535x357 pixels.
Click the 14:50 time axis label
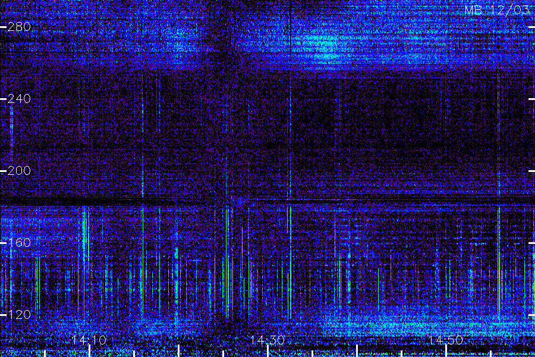tap(446, 340)
